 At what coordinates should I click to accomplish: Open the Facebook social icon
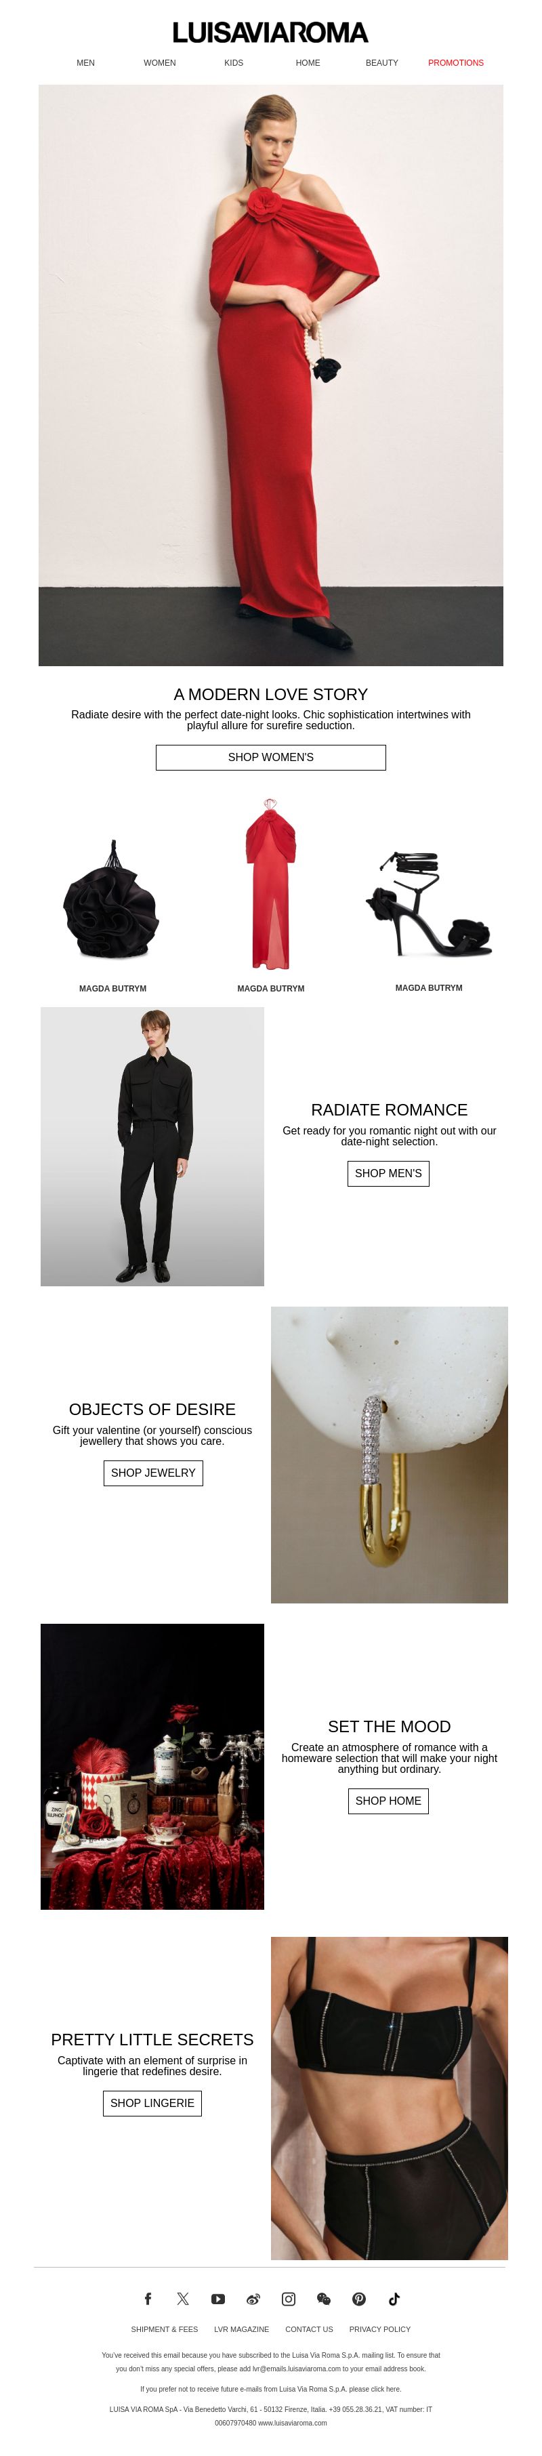click(148, 2299)
